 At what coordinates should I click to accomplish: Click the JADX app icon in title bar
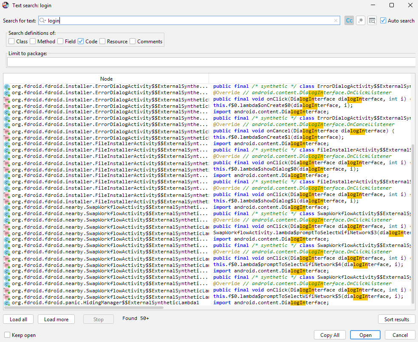[6, 5]
